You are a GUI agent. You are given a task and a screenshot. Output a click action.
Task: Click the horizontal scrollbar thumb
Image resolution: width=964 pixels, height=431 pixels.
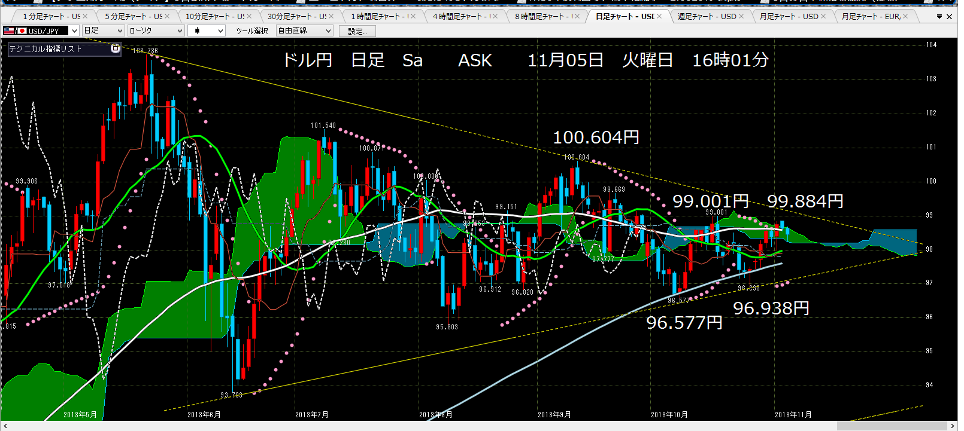coord(892,426)
